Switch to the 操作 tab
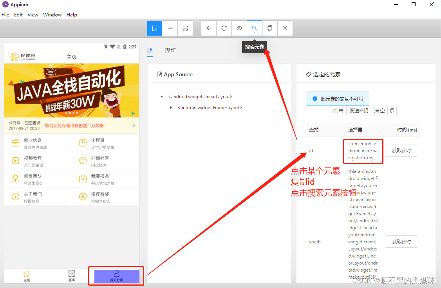 pos(170,50)
